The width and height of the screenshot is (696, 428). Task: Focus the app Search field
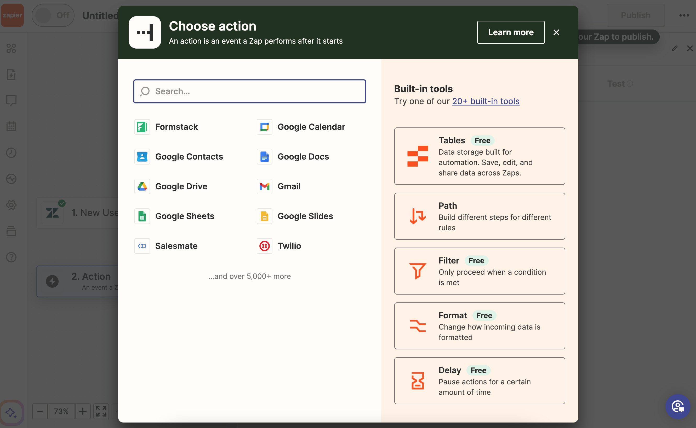249,91
